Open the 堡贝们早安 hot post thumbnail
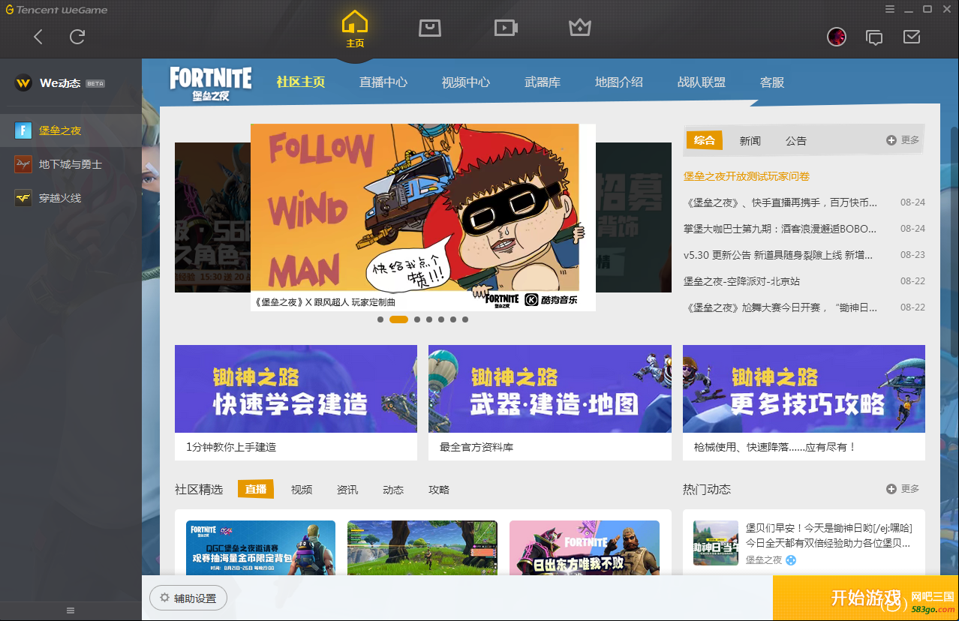The width and height of the screenshot is (959, 621). (x=716, y=543)
